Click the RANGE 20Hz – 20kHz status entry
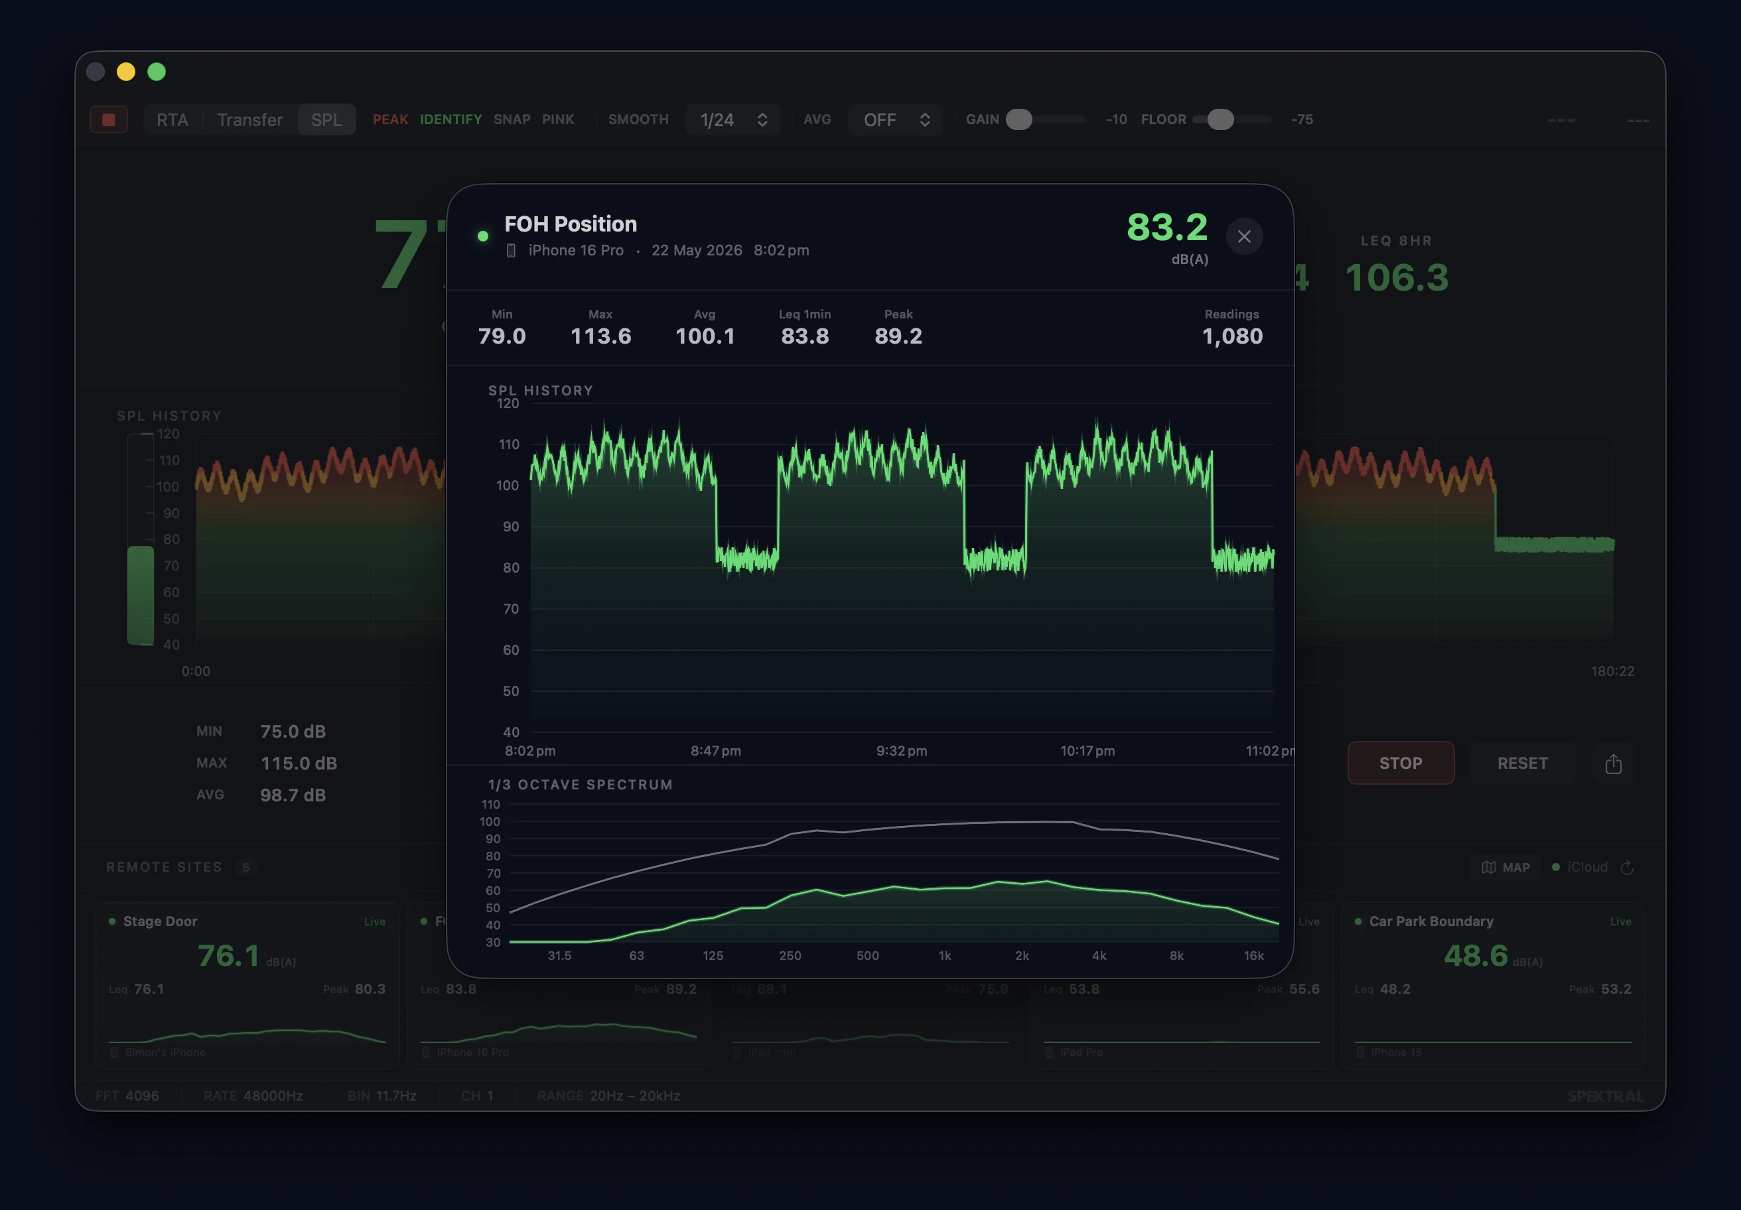Screen dimensions: 1741x1210 (x=609, y=1095)
